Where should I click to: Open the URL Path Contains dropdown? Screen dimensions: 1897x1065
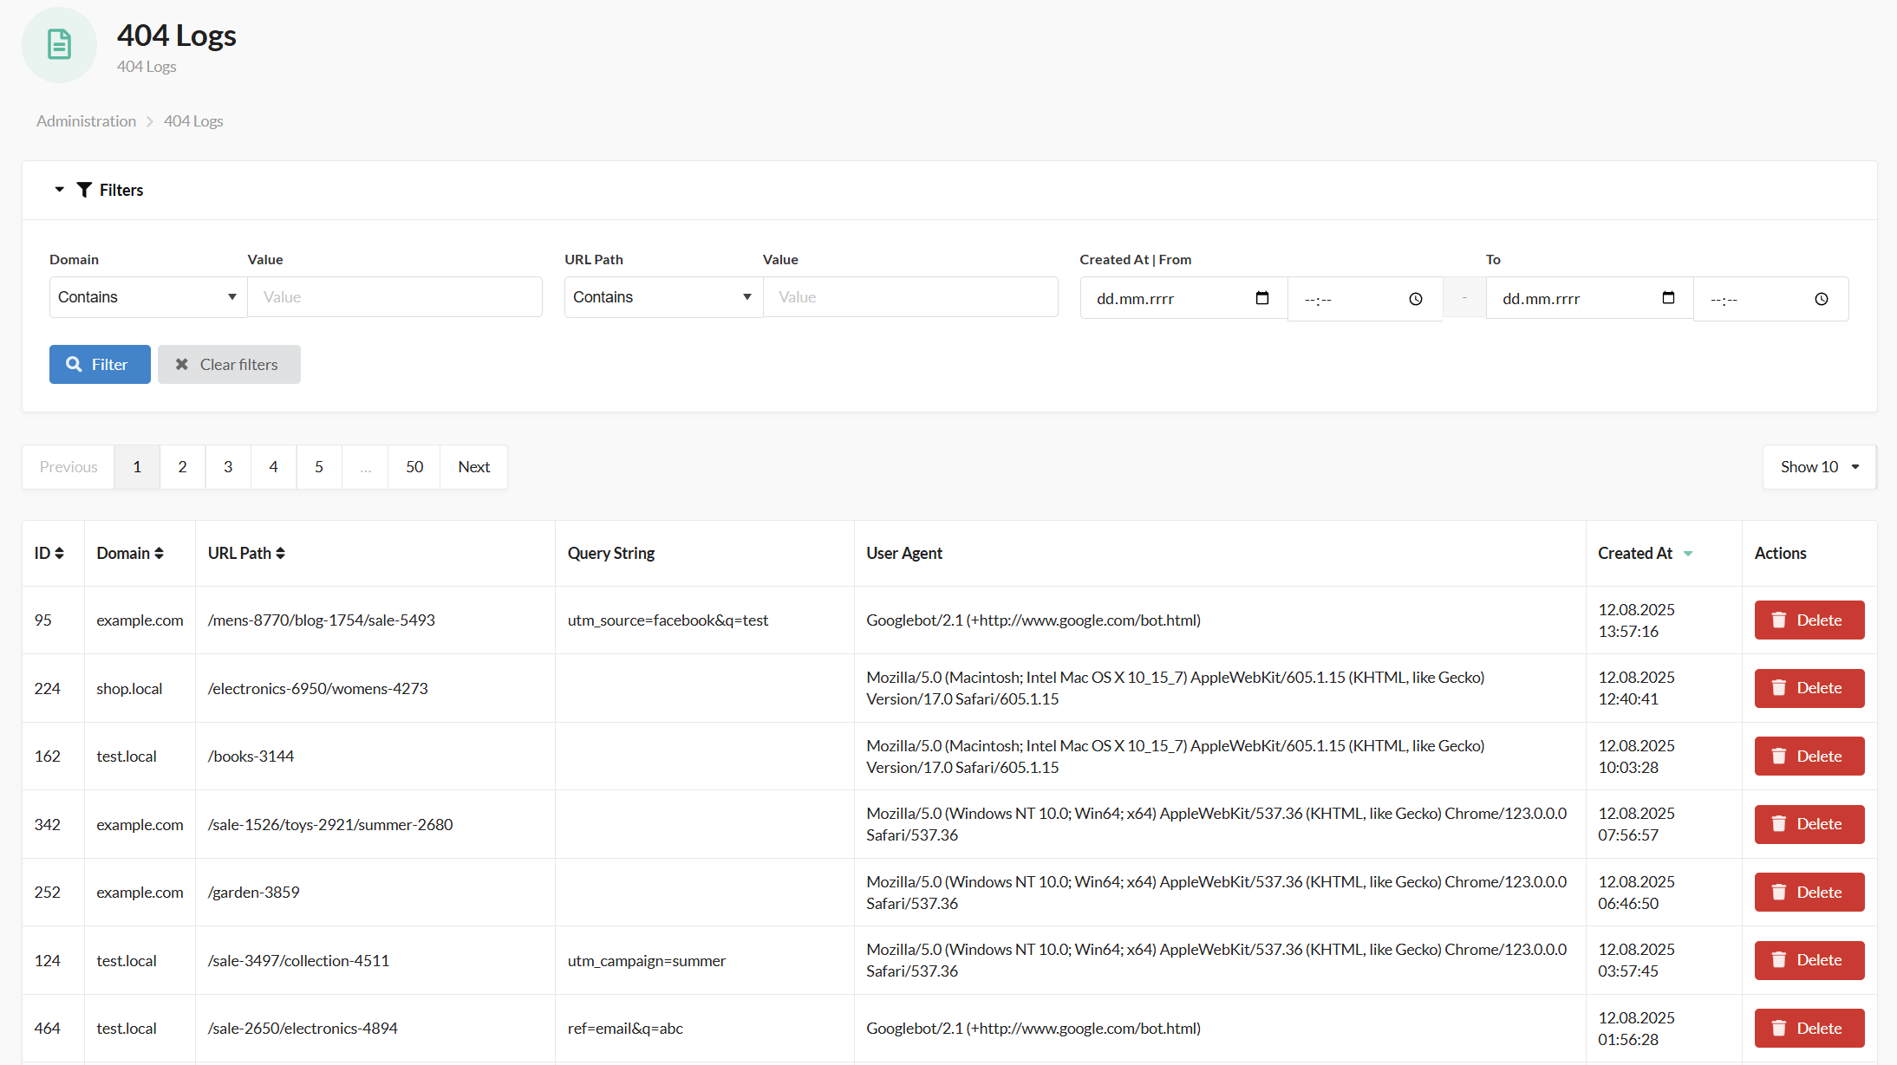coord(662,297)
